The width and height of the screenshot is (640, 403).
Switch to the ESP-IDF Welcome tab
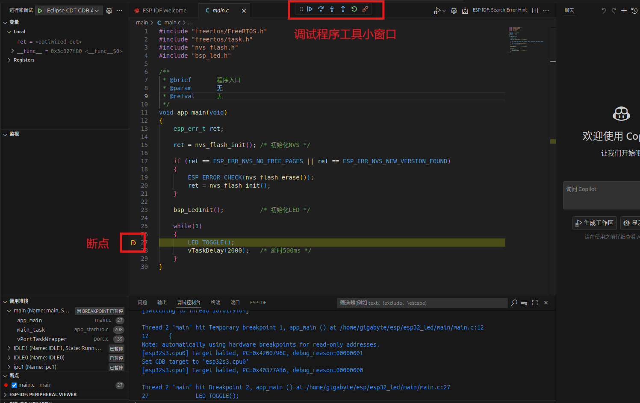pos(164,10)
